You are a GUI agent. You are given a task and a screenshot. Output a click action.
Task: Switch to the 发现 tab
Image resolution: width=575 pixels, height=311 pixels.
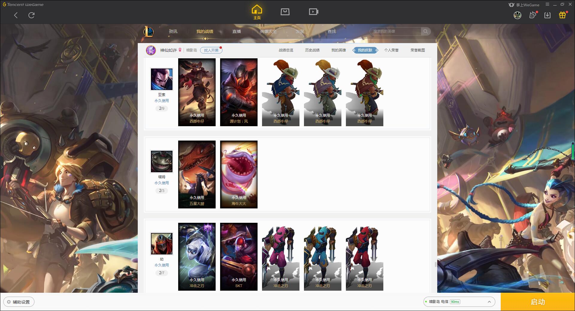tap(300, 31)
